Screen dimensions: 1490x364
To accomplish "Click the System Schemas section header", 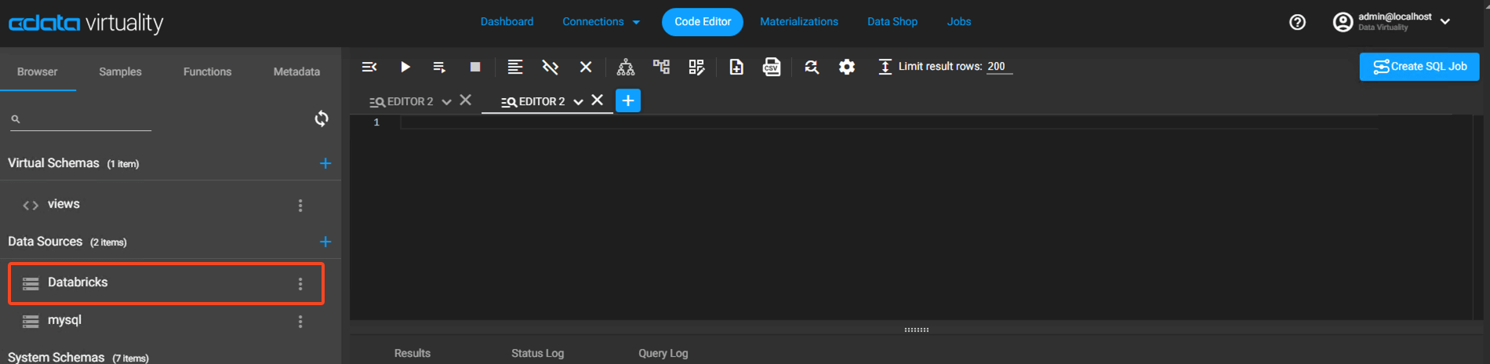I will 56,357.
